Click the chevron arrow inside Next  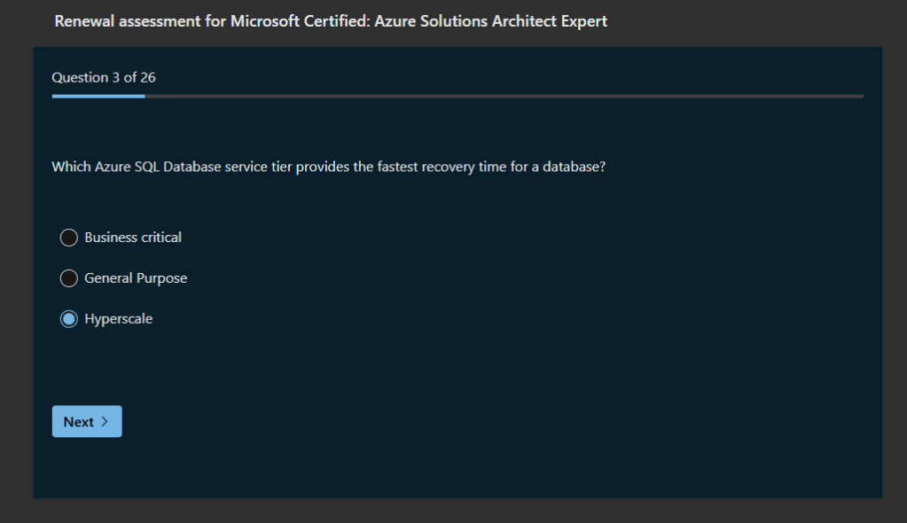click(x=105, y=422)
